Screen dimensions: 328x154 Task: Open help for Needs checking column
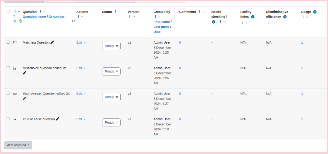pos(213,22)
